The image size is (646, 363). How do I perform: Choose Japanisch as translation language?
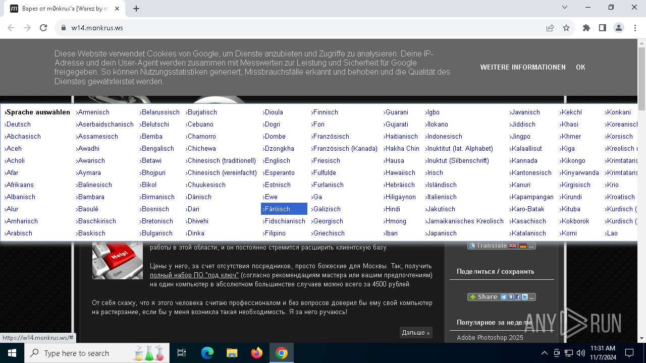click(441, 233)
